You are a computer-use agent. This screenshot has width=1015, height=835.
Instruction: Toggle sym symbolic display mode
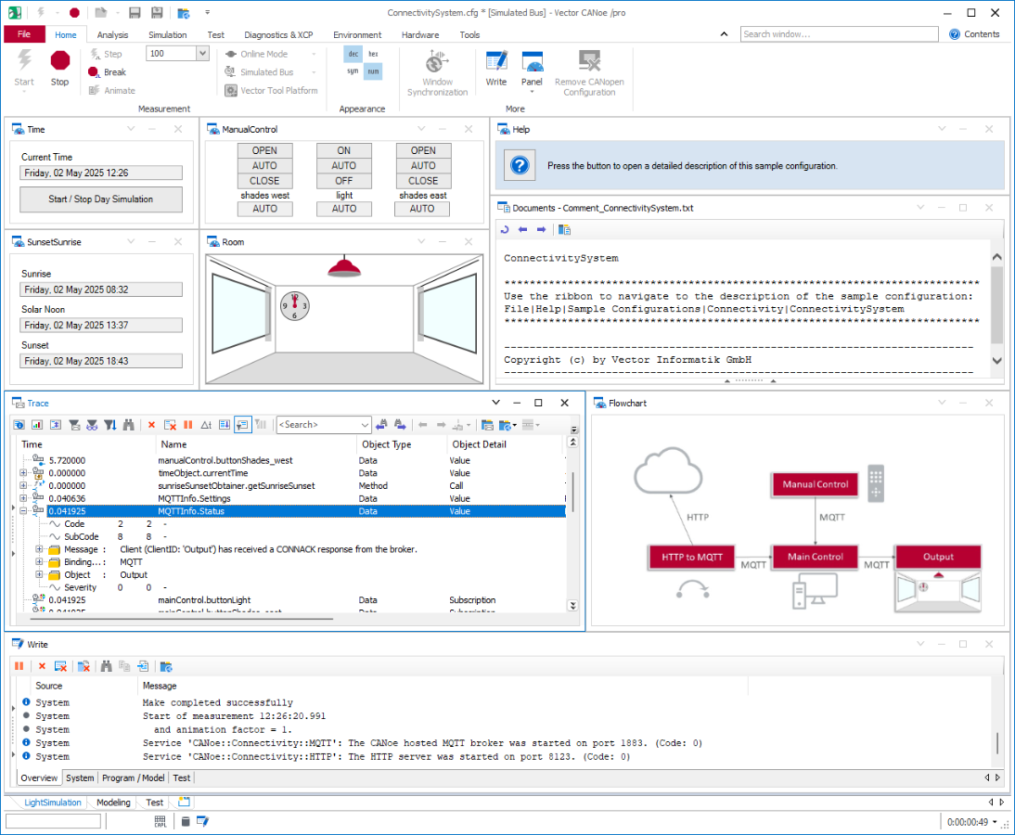[x=353, y=71]
